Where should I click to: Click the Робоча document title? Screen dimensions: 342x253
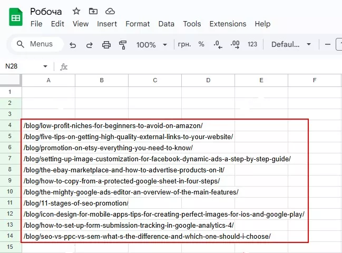pos(46,12)
